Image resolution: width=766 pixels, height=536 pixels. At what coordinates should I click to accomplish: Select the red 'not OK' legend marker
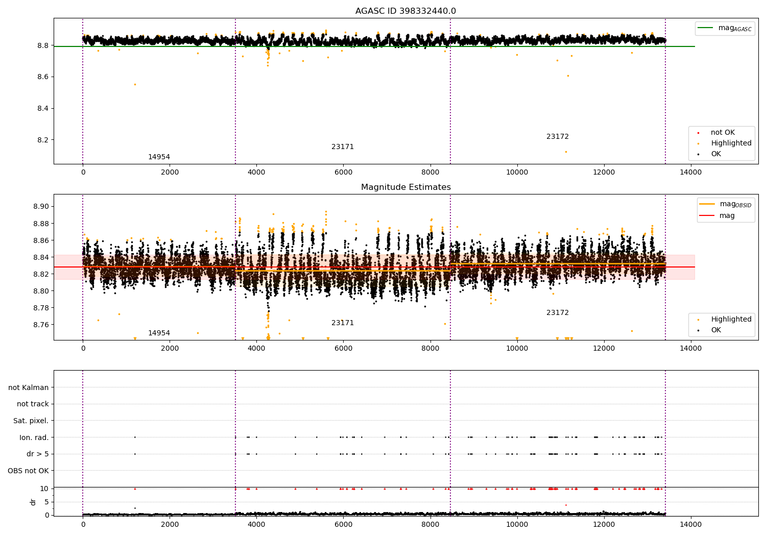tap(698, 133)
